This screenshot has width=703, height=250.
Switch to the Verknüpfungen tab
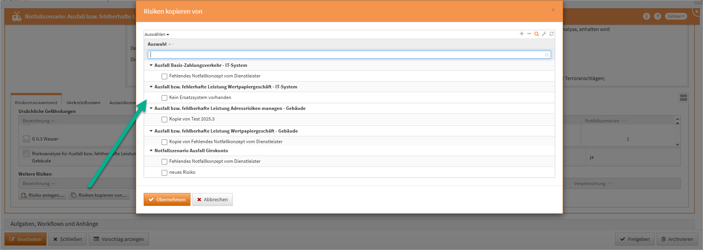click(x=83, y=102)
